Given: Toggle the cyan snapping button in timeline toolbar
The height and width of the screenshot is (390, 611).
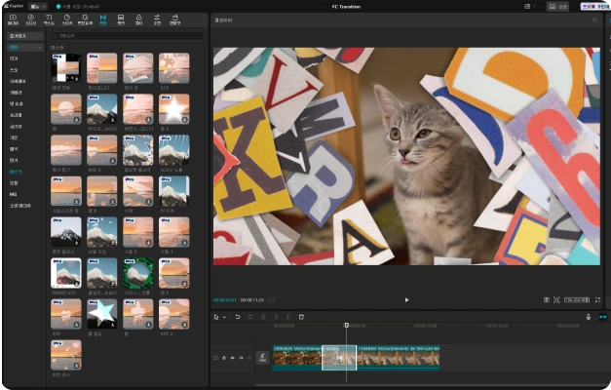Looking at the screenshot, I should pos(603,317).
